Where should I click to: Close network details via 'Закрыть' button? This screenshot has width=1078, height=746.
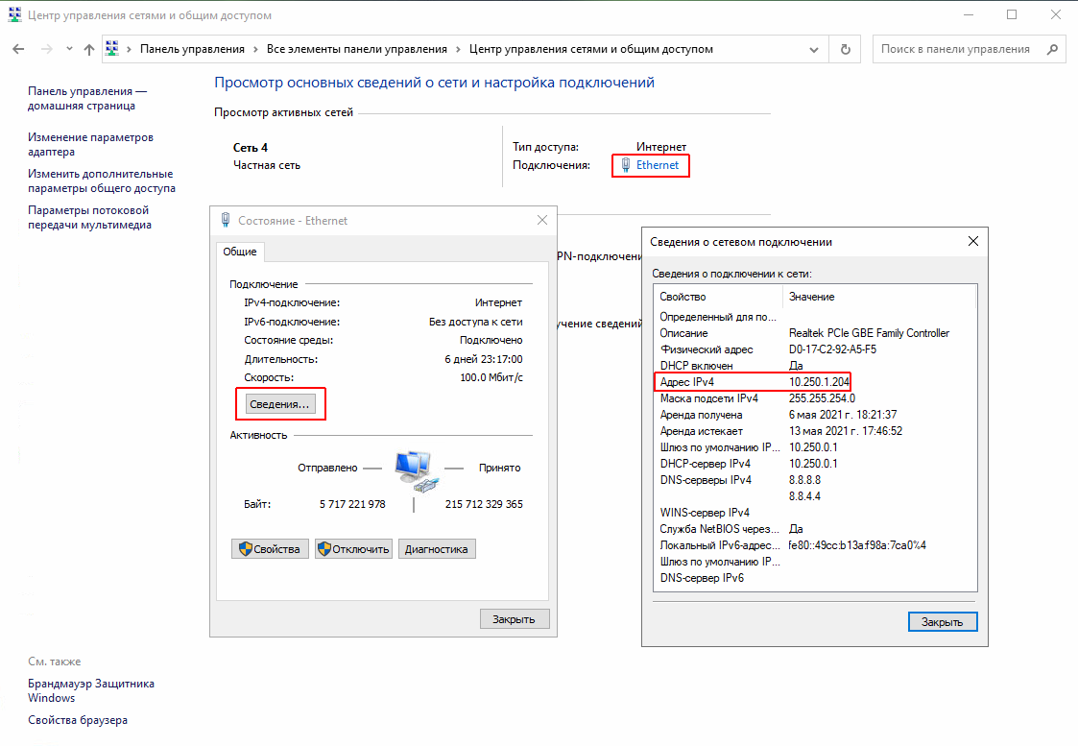(943, 621)
